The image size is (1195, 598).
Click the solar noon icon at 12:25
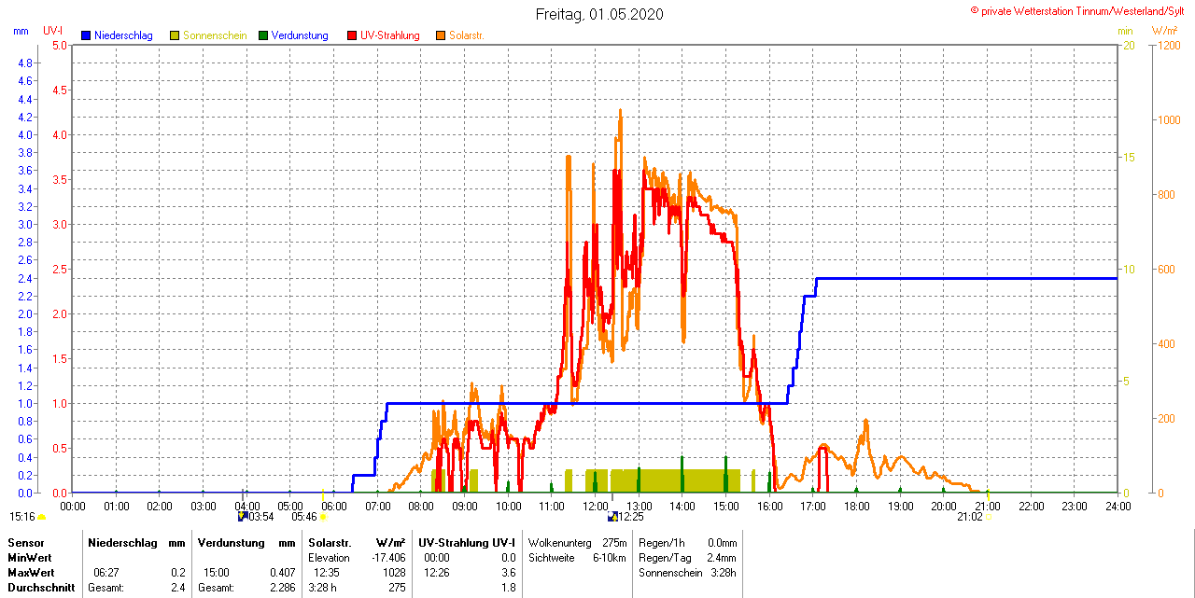coord(613,516)
